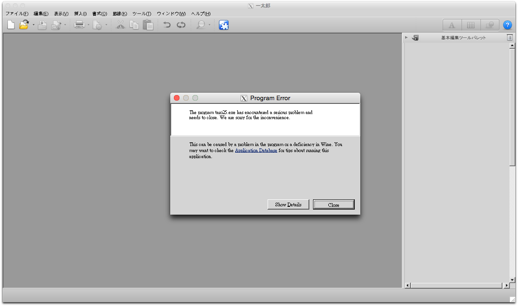Open the 表示(V) menu
This screenshot has height=306, width=518.
tap(61, 13)
